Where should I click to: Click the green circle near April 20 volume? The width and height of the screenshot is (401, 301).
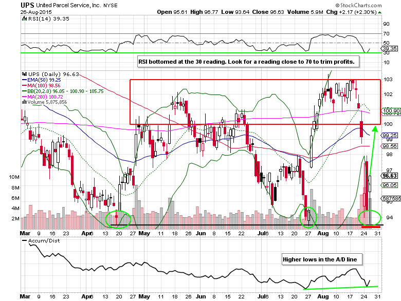tap(118, 218)
